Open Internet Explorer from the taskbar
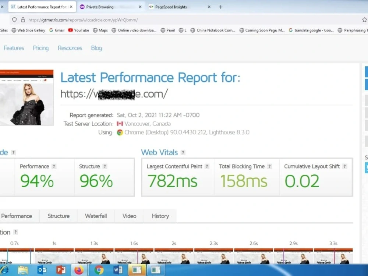Viewport: 368px width, 276px height. coord(4,270)
